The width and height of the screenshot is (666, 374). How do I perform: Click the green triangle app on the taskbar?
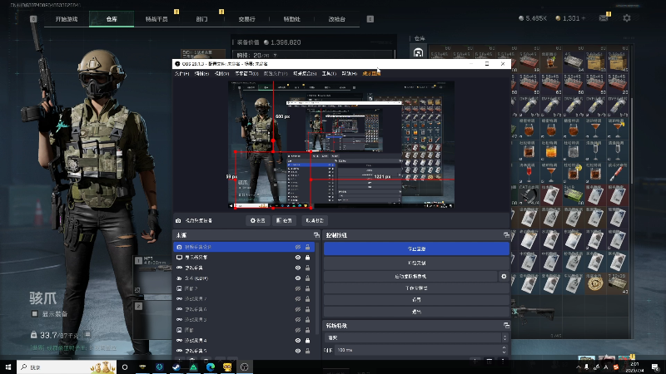pos(193,367)
